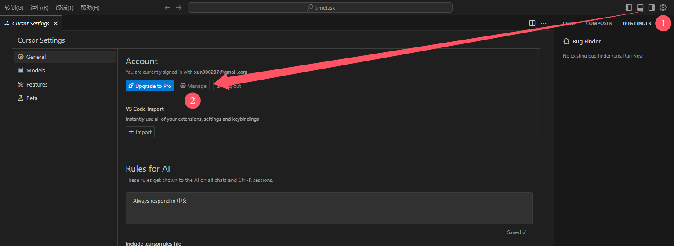Click the split editor icon
Image resolution: width=674 pixels, height=246 pixels.
click(532, 23)
